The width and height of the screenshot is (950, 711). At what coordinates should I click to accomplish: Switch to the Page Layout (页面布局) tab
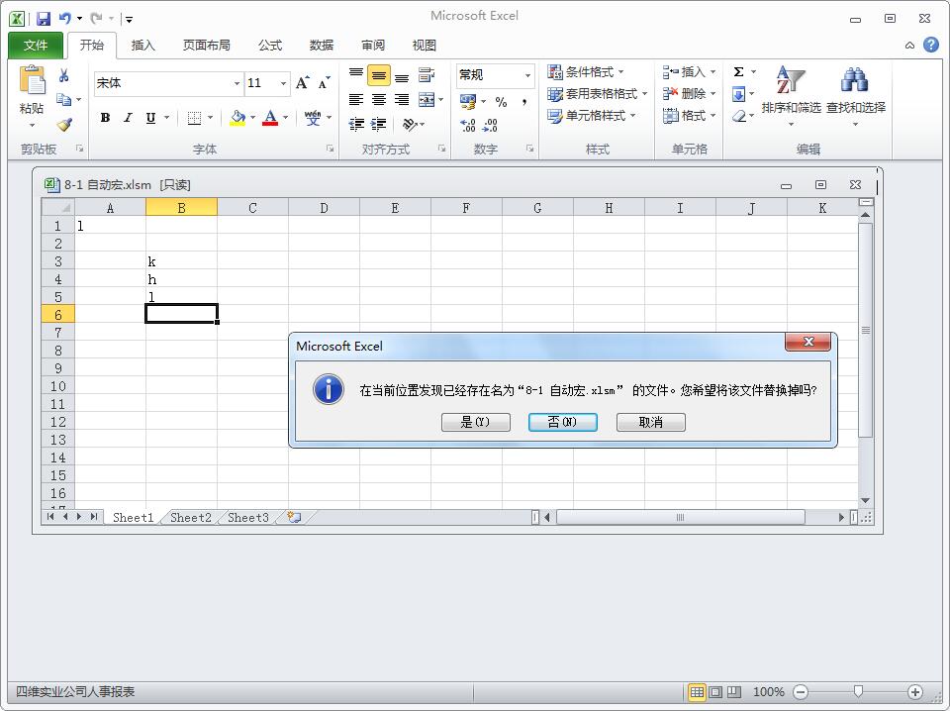click(x=207, y=46)
